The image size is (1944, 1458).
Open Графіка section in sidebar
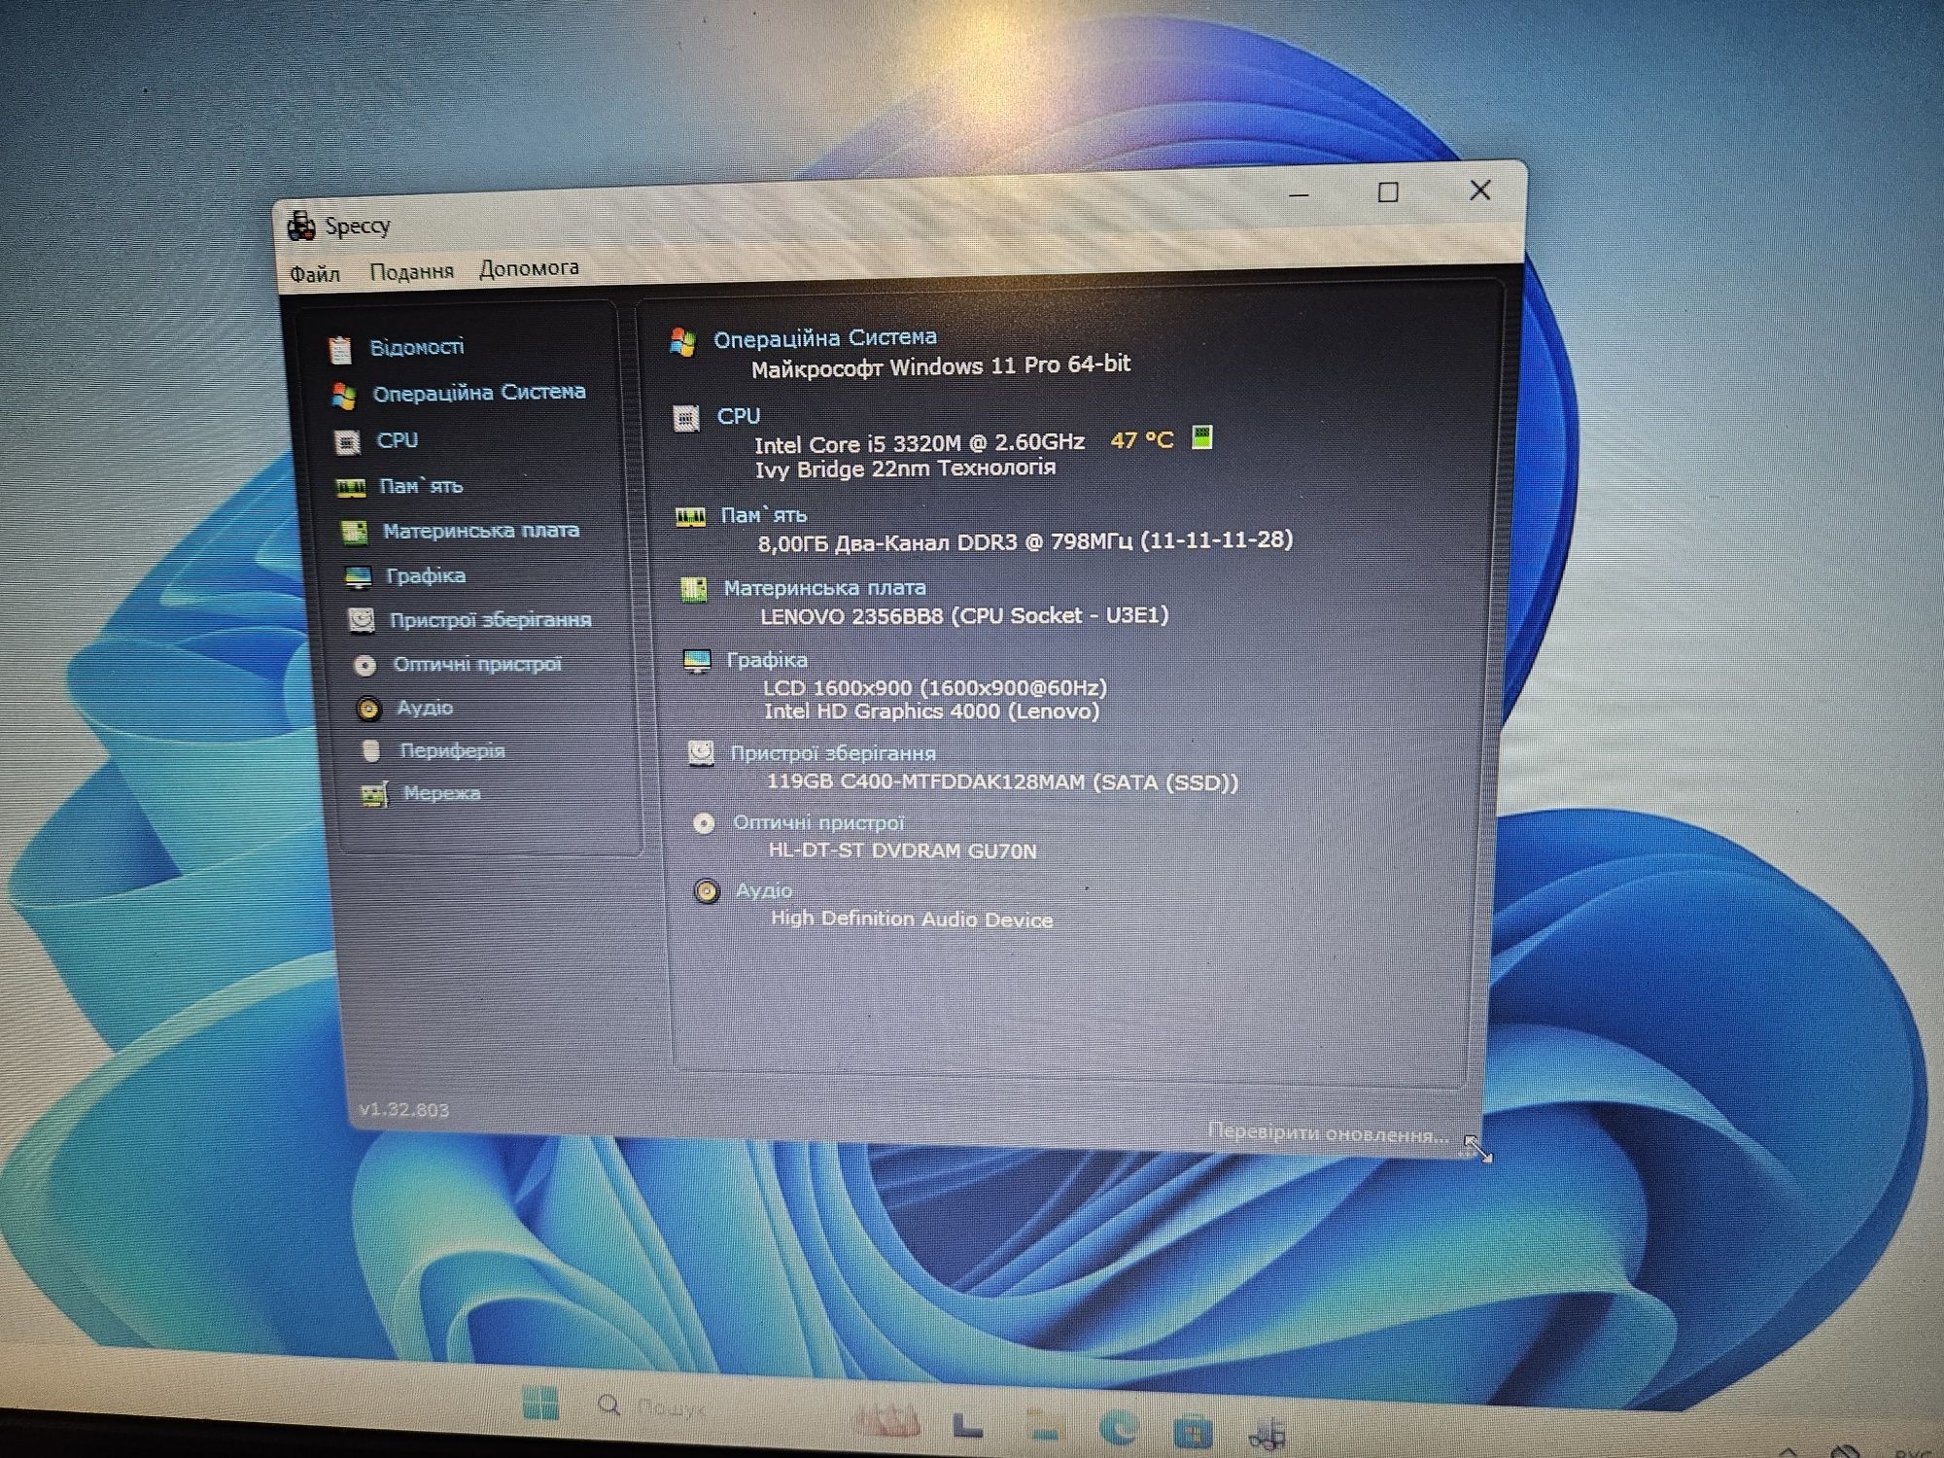[426, 575]
